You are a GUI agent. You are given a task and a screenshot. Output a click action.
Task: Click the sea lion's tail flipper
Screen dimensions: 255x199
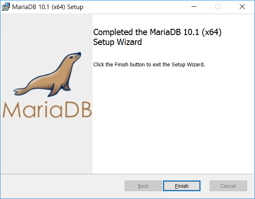click(x=21, y=91)
